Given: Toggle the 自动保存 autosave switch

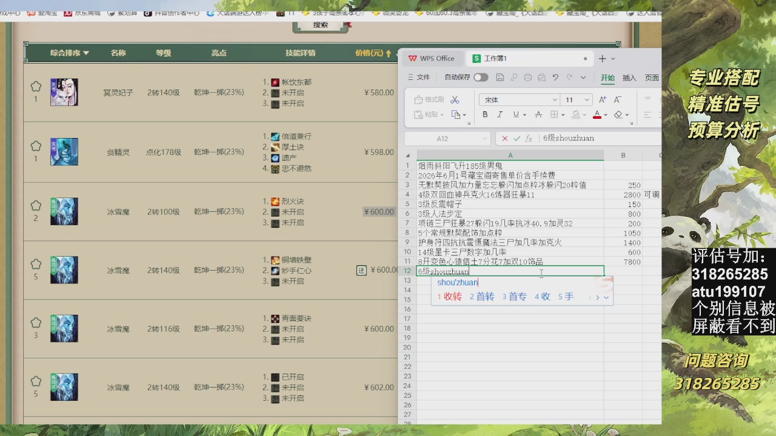Looking at the screenshot, I should 481,78.
